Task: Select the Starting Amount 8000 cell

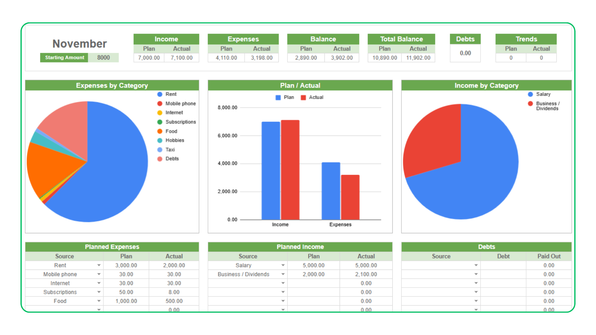Action: [x=103, y=58]
